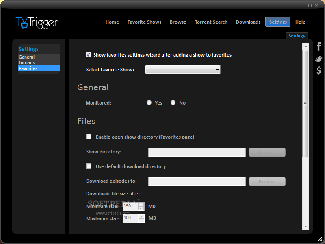Click the scrollbar up arrow

305,46
